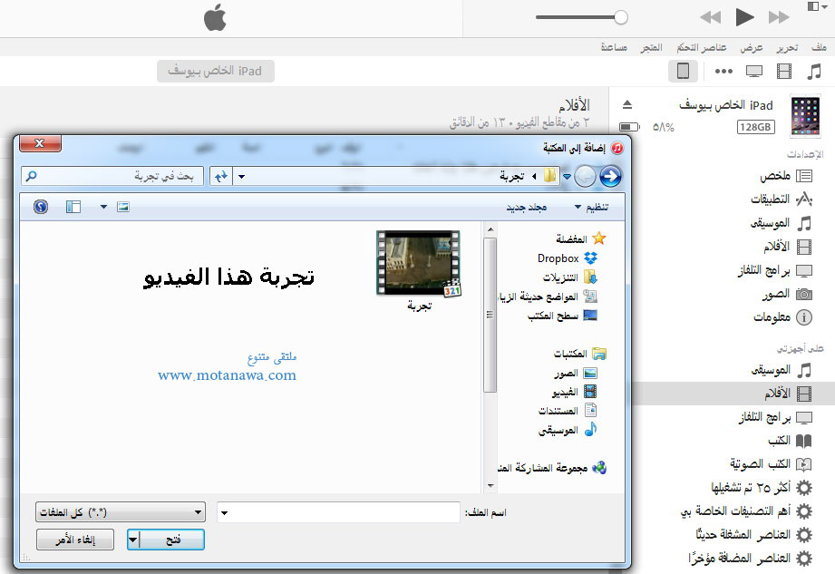Click the search box بحث في تجربة
The height and width of the screenshot is (574, 835).
pyautogui.click(x=112, y=176)
